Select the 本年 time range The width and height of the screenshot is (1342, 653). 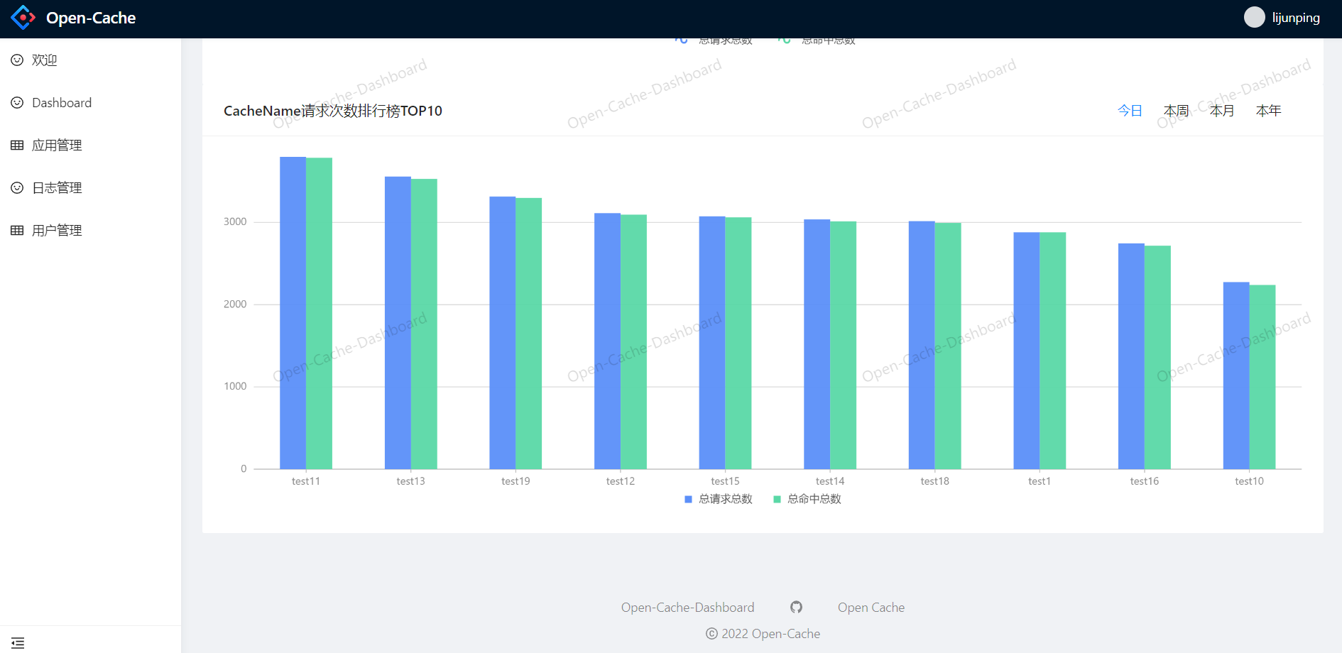click(1268, 111)
